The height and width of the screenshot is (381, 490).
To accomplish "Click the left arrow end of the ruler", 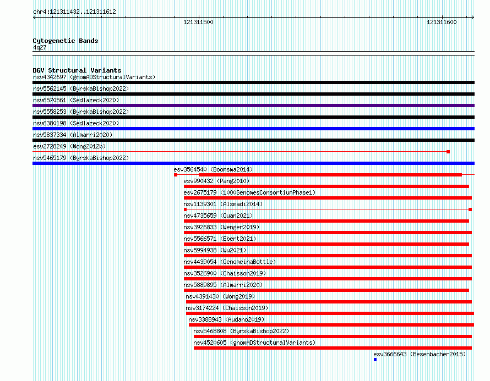I will [34, 18].
